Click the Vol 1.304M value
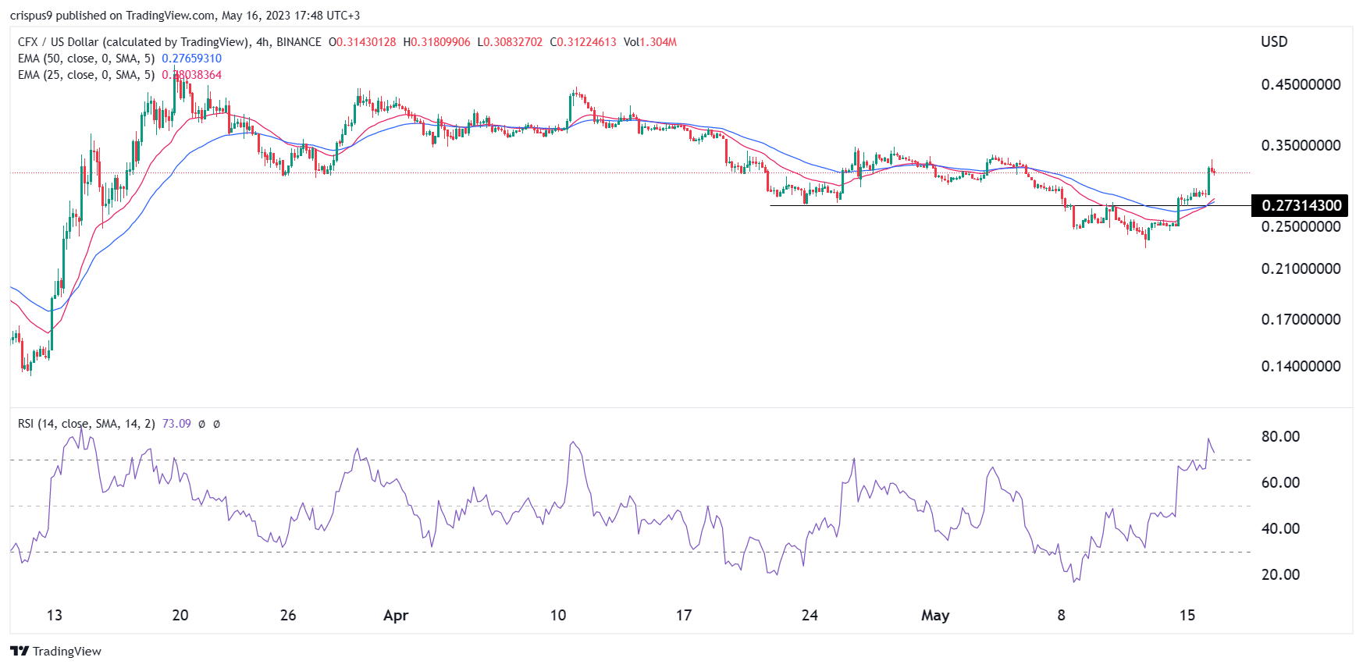Image resolution: width=1363 pixels, height=668 pixels. coord(650,42)
